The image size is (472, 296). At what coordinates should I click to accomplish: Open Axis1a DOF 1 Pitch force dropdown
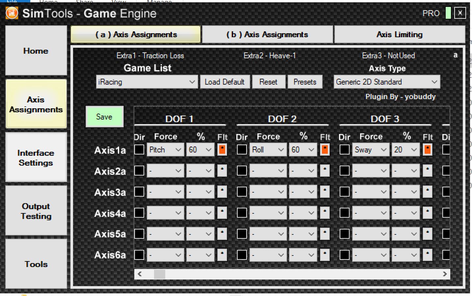coord(165,150)
